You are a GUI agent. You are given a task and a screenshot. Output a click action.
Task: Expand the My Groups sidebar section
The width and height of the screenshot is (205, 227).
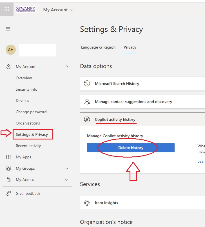67,168
